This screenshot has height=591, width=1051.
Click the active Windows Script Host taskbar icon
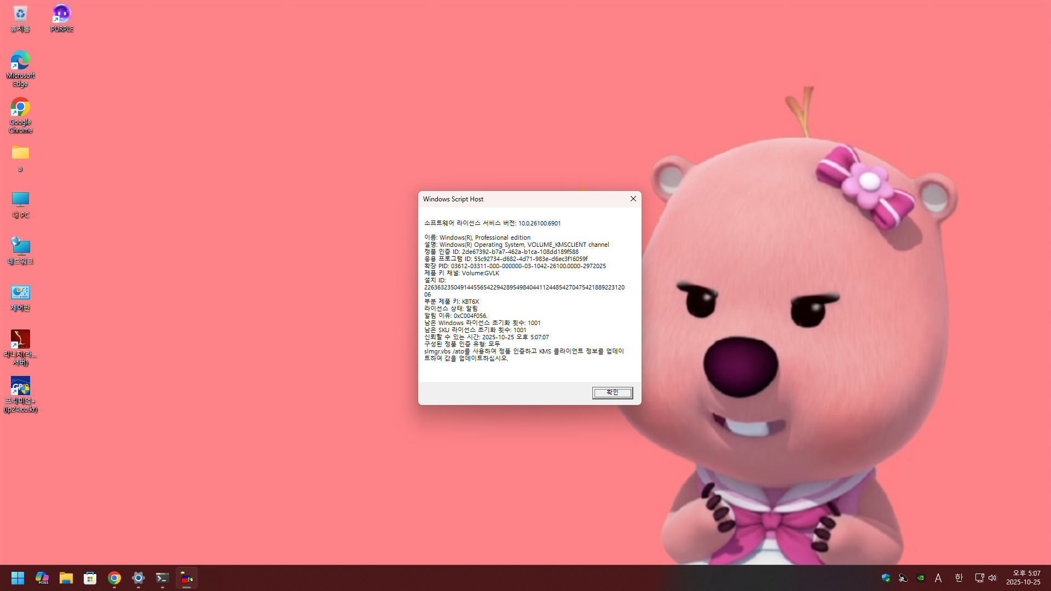pyautogui.click(x=187, y=578)
